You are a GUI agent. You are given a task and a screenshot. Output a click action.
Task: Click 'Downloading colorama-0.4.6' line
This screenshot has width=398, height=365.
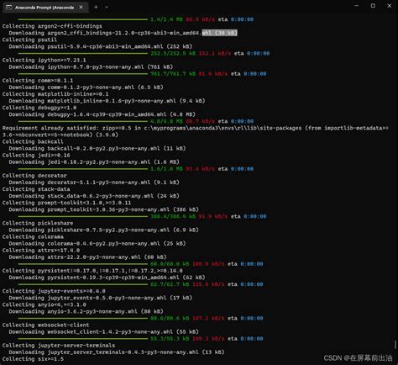pos(97,244)
